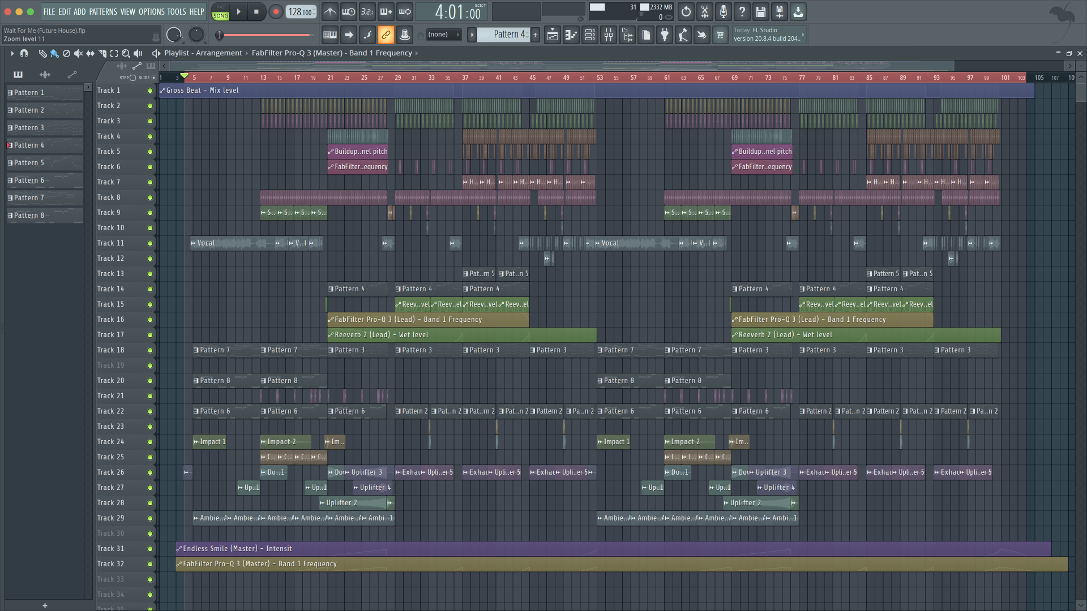Viewport: 1087px width, 611px height.
Task: Open the TOOLS menu
Action: 177,11
